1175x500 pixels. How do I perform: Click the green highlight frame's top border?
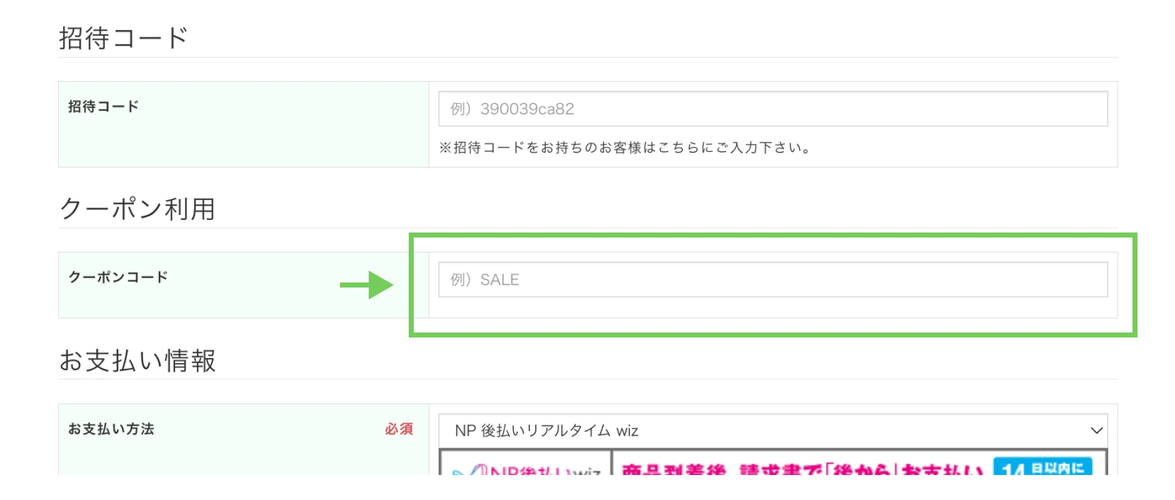[772, 236]
